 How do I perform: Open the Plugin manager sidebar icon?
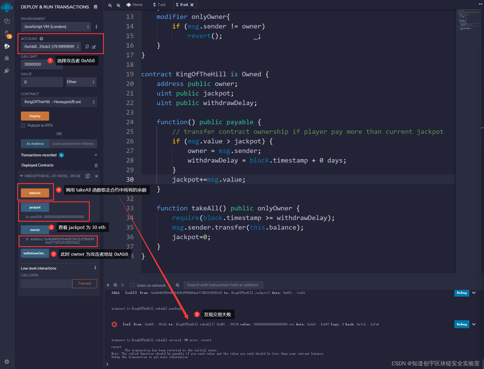click(x=7, y=71)
